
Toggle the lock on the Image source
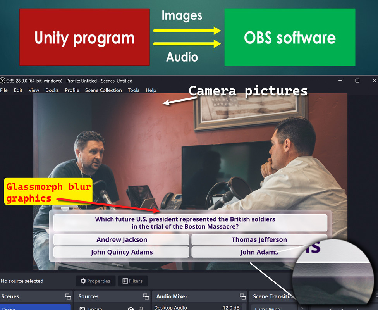click(x=141, y=308)
